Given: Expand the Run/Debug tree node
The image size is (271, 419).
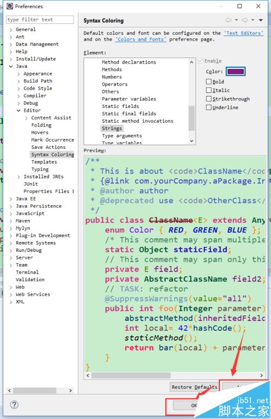Looking at the screenshot, I should click(x=11, y=250).
